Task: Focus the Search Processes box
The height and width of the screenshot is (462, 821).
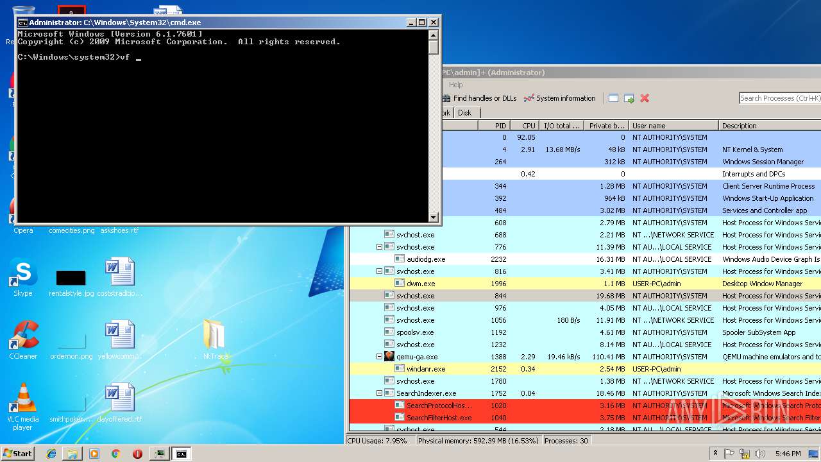Action: tap(780, 98)
